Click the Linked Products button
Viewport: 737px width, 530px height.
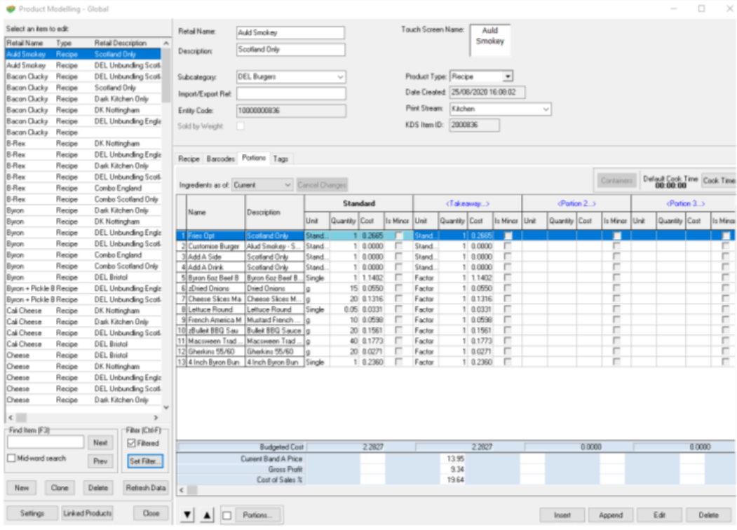[x=88, y=514]
